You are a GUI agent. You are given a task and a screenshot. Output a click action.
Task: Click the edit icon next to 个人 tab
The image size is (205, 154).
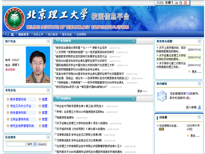pos(12,34)
